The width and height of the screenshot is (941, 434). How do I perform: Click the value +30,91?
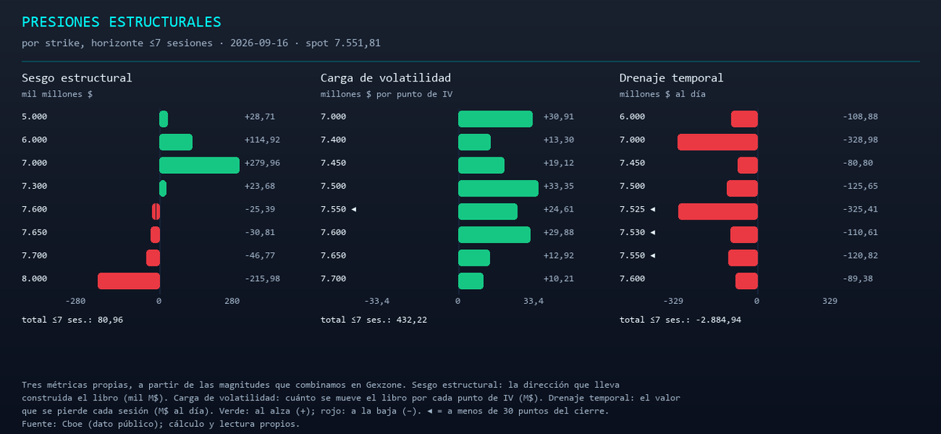point(558,117)
